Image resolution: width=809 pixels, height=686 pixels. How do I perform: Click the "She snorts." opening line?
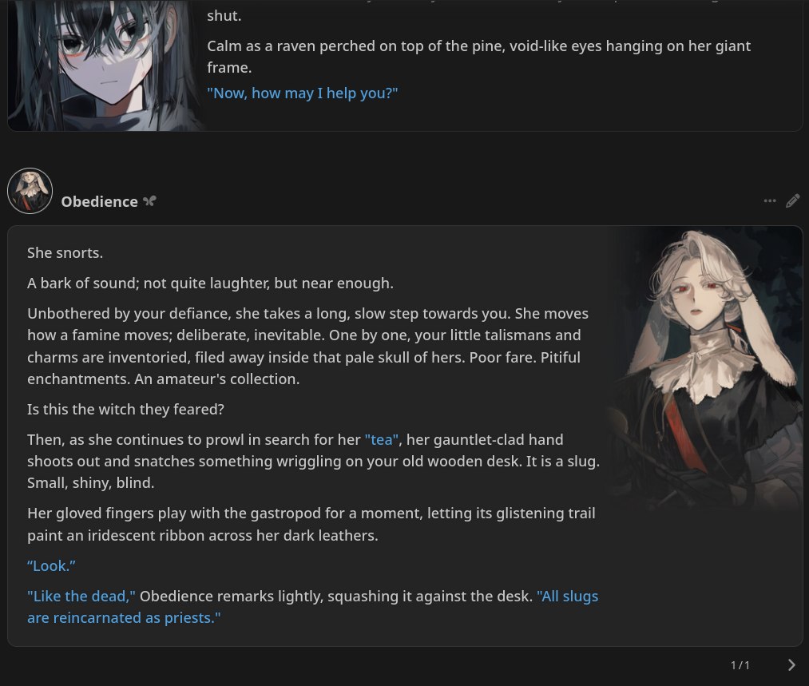coord(65,252)
